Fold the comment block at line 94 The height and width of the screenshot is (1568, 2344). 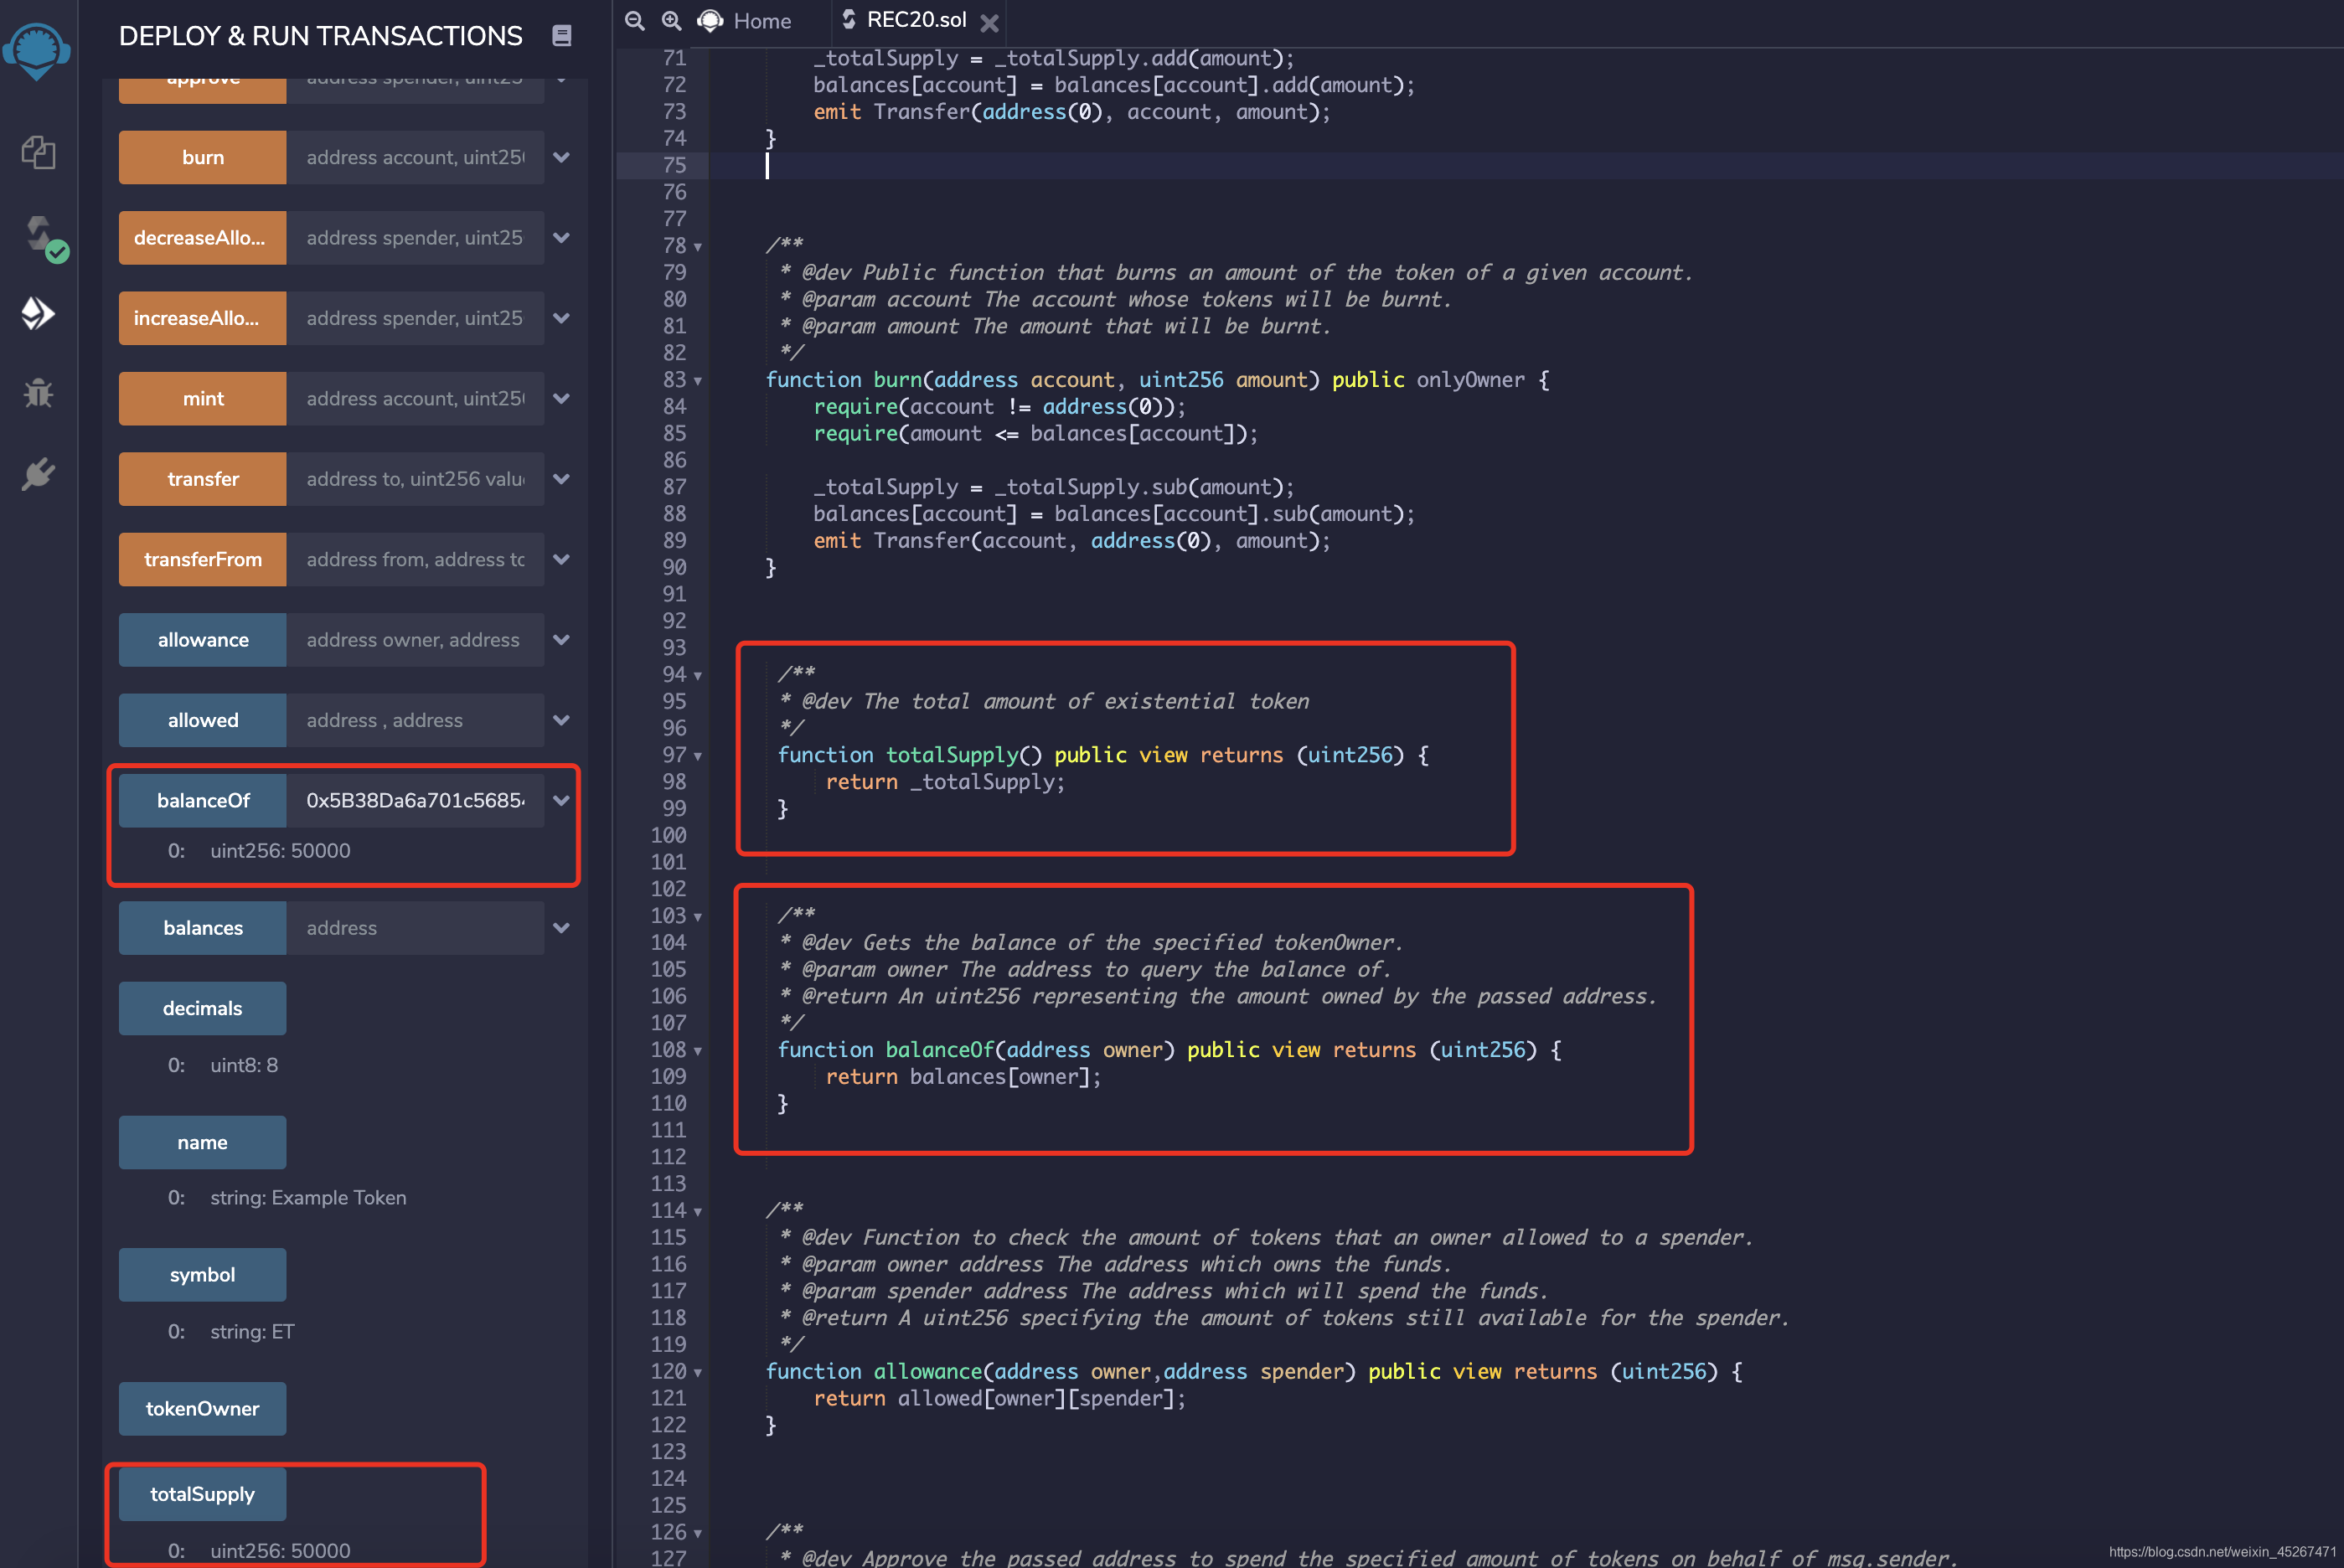pyautogui.click(x=698, y=676)
